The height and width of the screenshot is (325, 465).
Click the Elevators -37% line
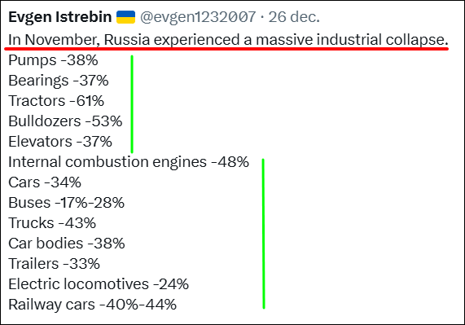(x=60, y=142)
